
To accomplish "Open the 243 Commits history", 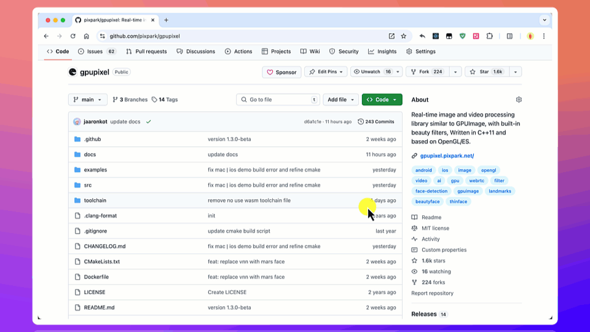I will point(376,122).
